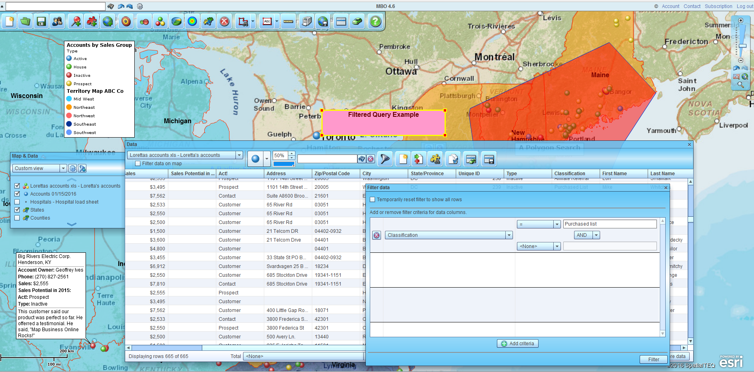754x372 pixels.
Task: Open the AND logic dropdown
Action: tap(587, 235)
